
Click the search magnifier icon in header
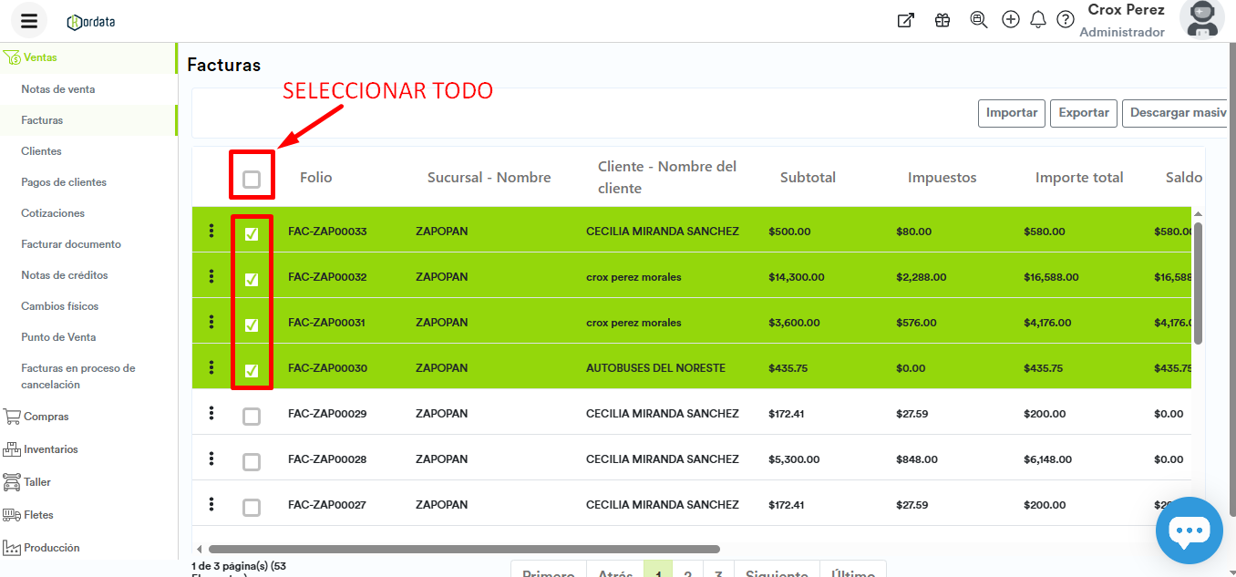979,20
